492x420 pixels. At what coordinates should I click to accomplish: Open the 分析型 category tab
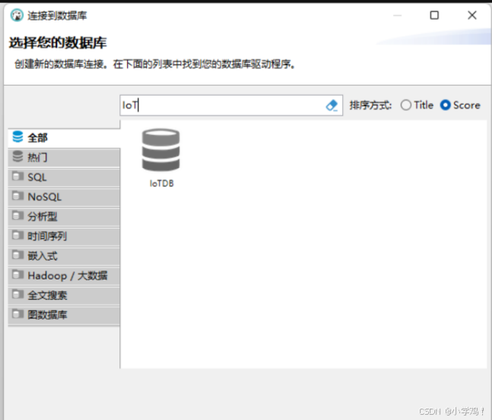point(64,216)
